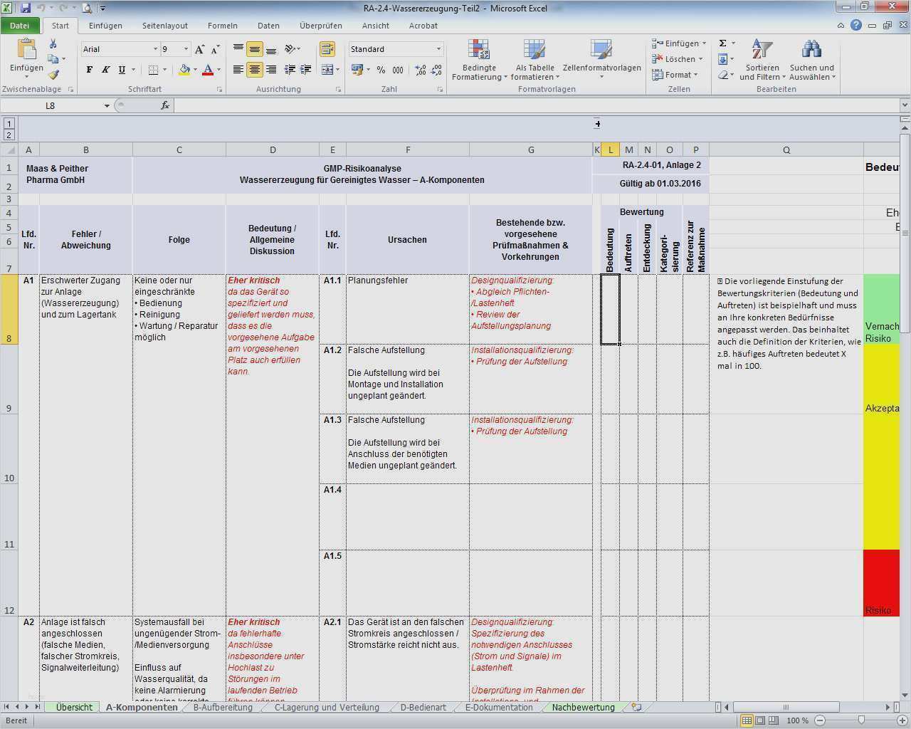
Task: Click the fill color bucket swatch
Action: tap(184, 70)
